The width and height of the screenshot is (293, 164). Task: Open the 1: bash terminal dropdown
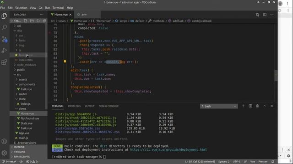(219, 106)
